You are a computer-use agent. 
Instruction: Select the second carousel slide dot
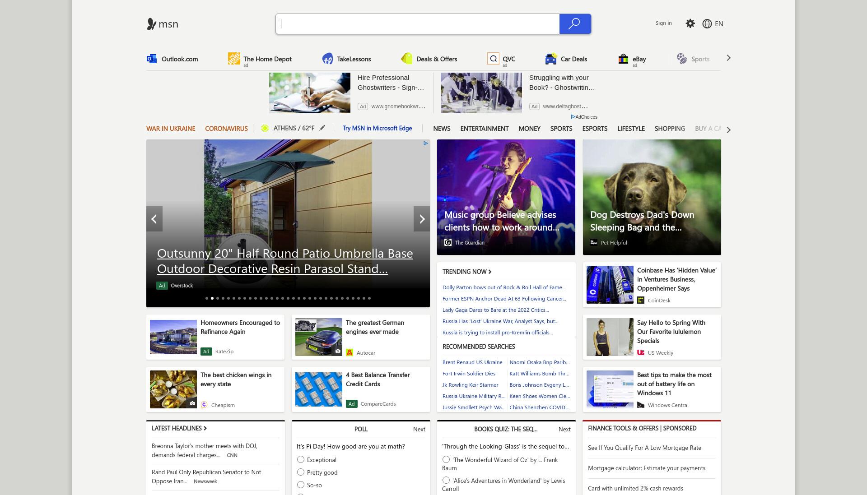point(212,298)
